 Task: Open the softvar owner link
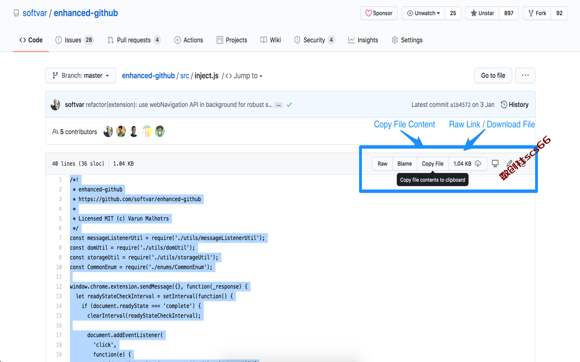click(x=35, y=13)
